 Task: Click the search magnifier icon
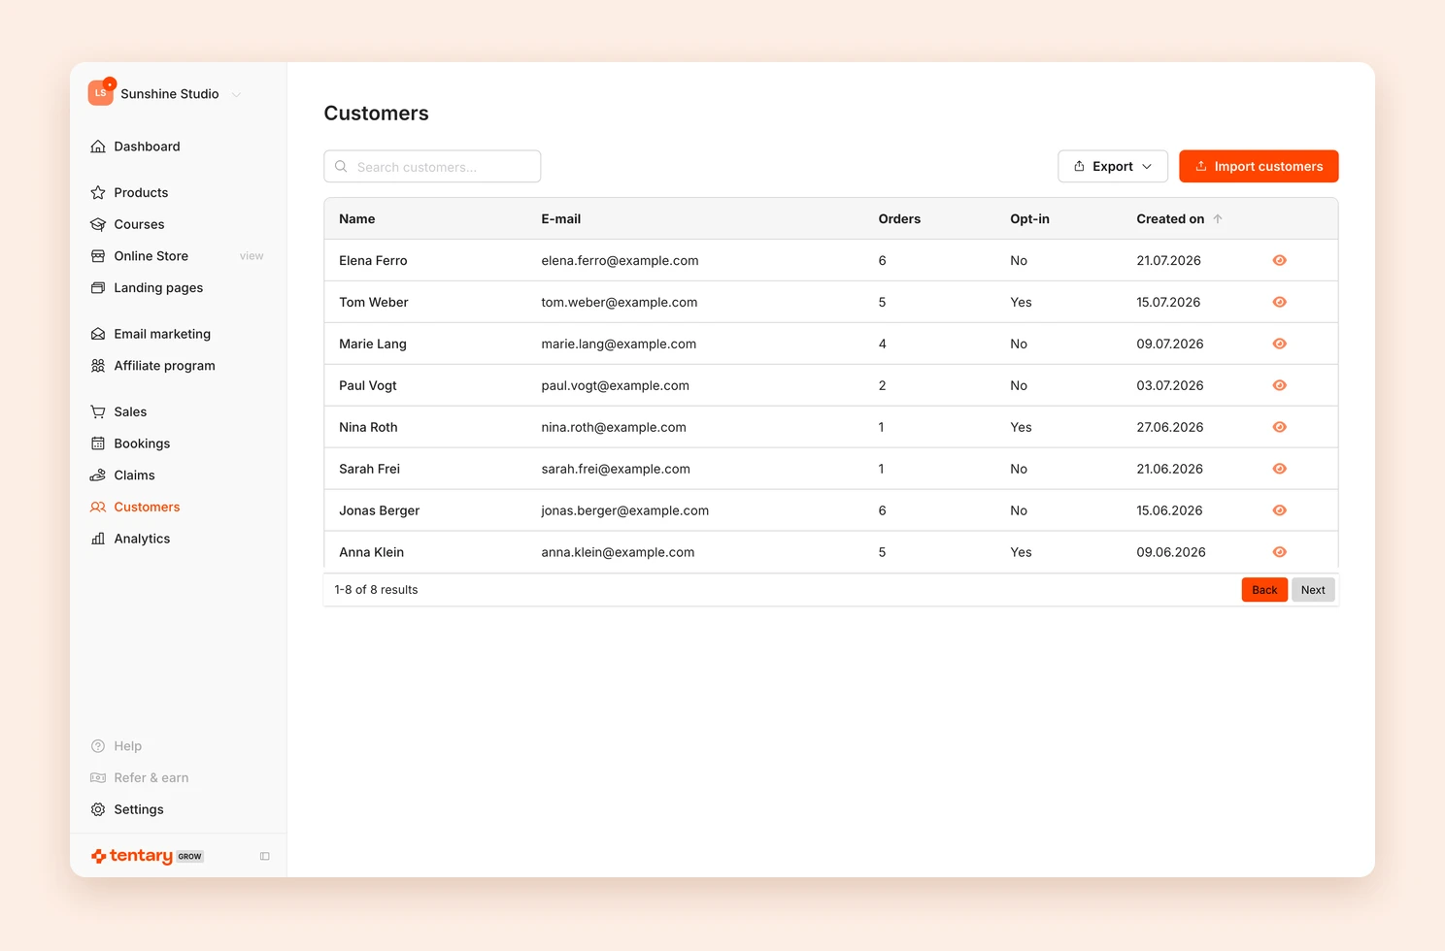341,167
